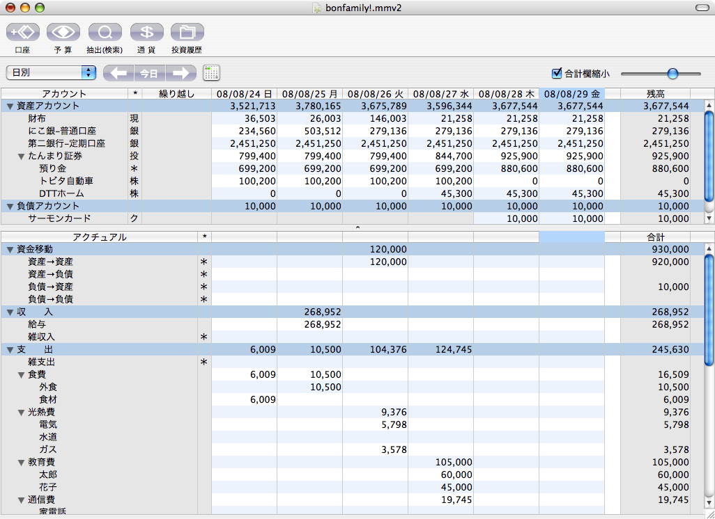715x519 pixels.
Task: Click the highlighted 08/08/29 金 column header
Action: click(x=572, y=94)
